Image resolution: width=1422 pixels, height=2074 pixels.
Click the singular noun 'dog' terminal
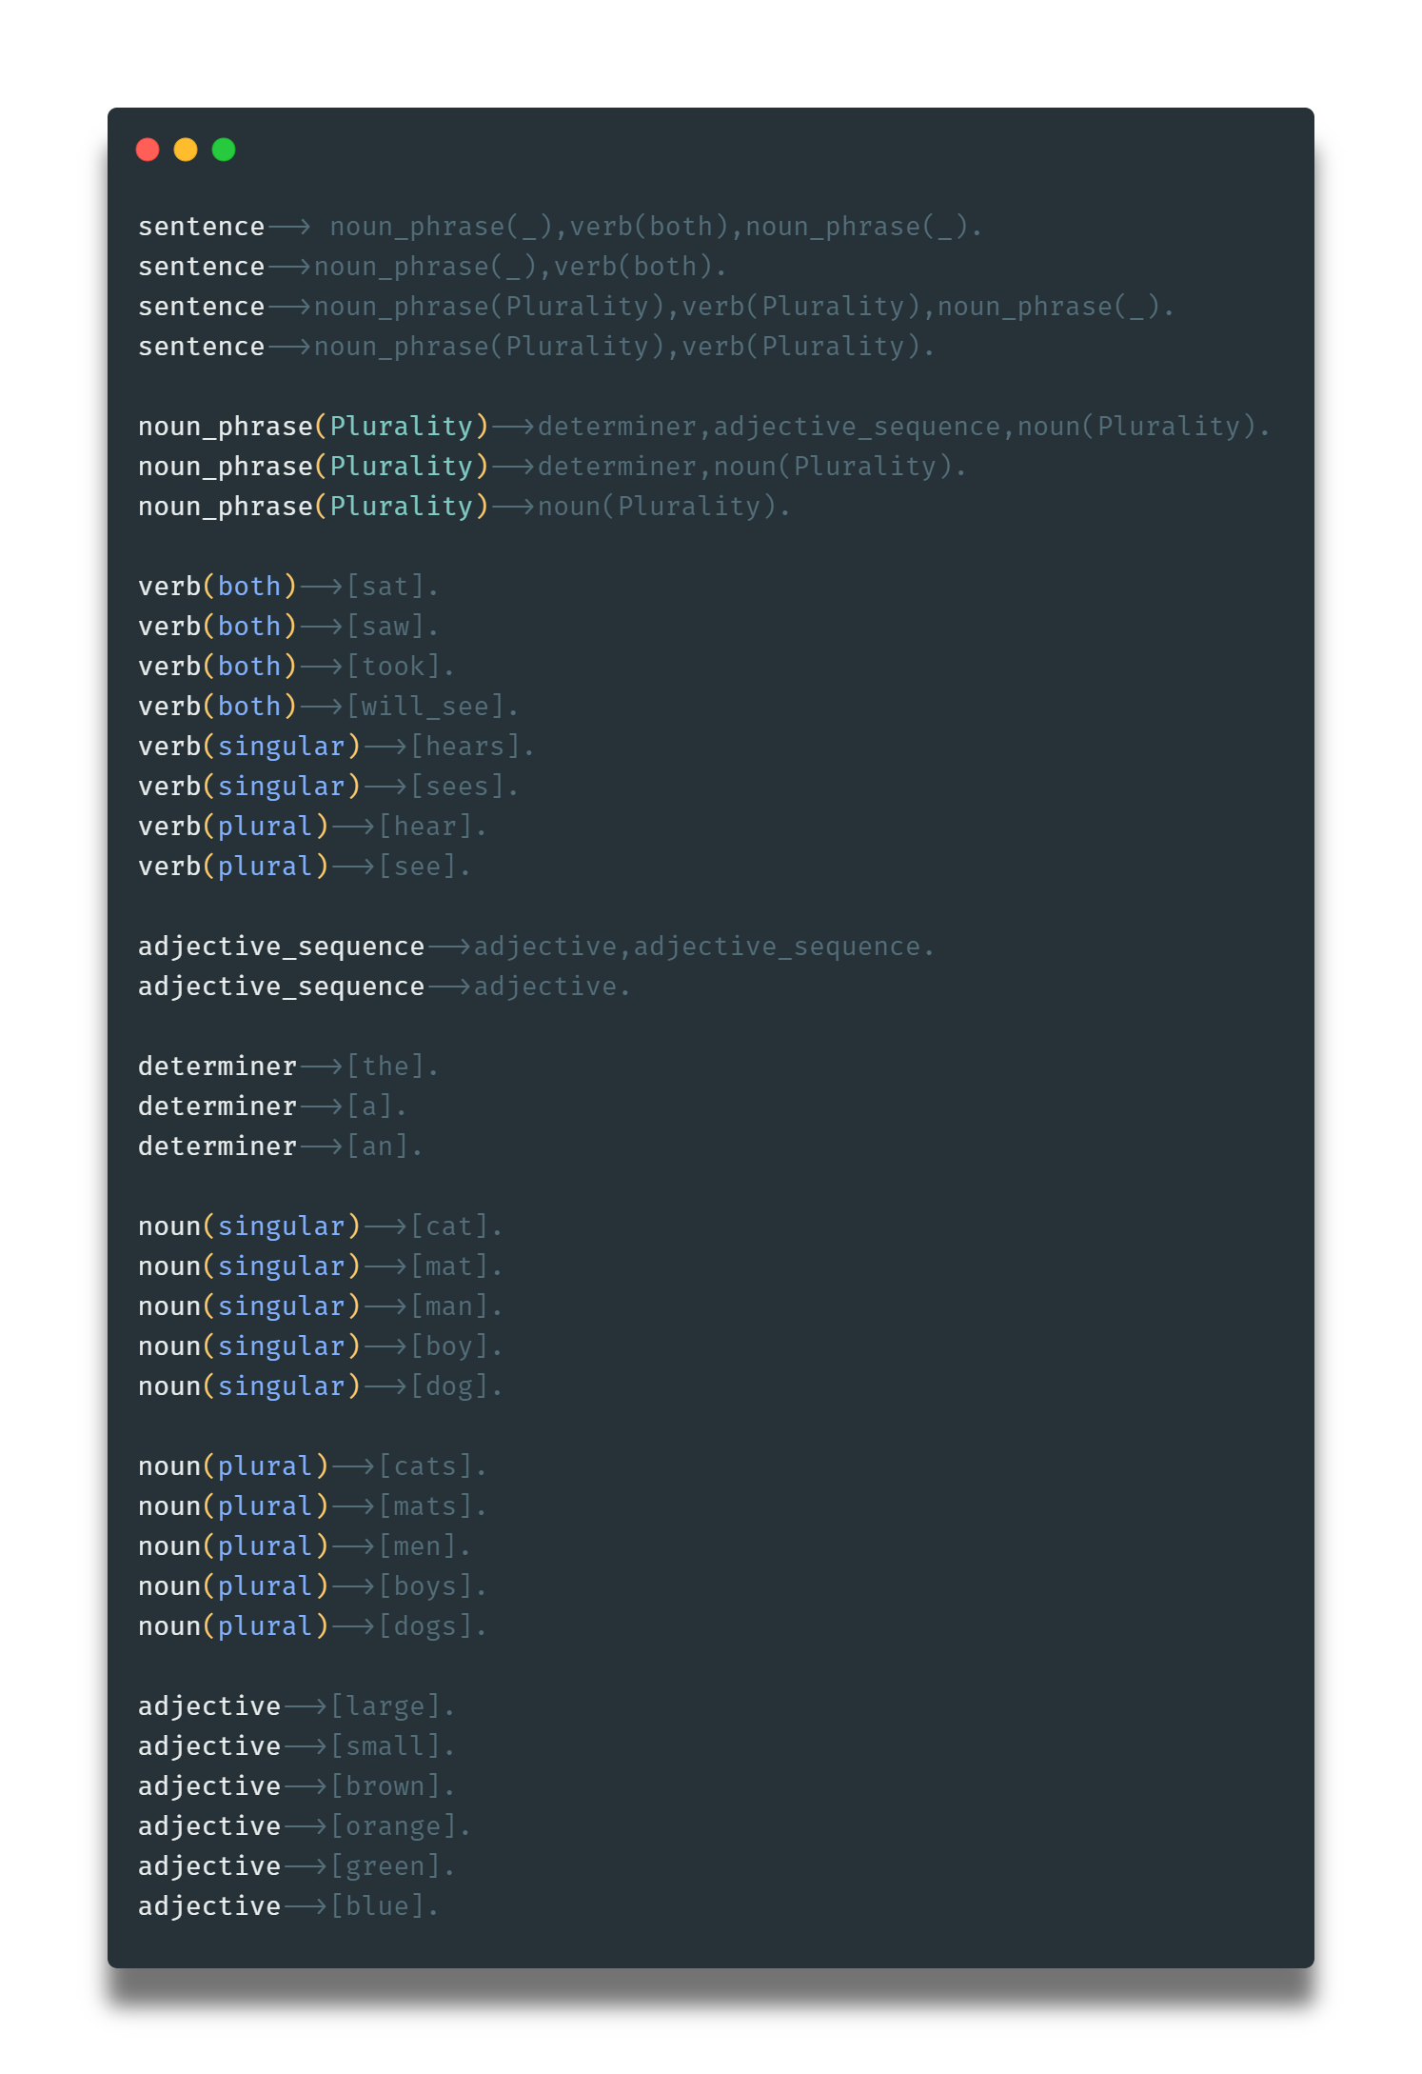[449, 1386]
